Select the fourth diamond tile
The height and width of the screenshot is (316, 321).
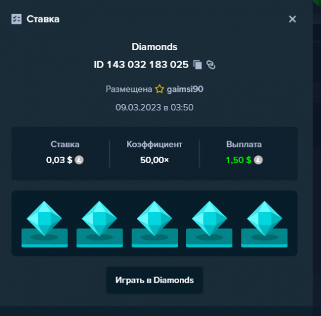[x=209, y=224]
